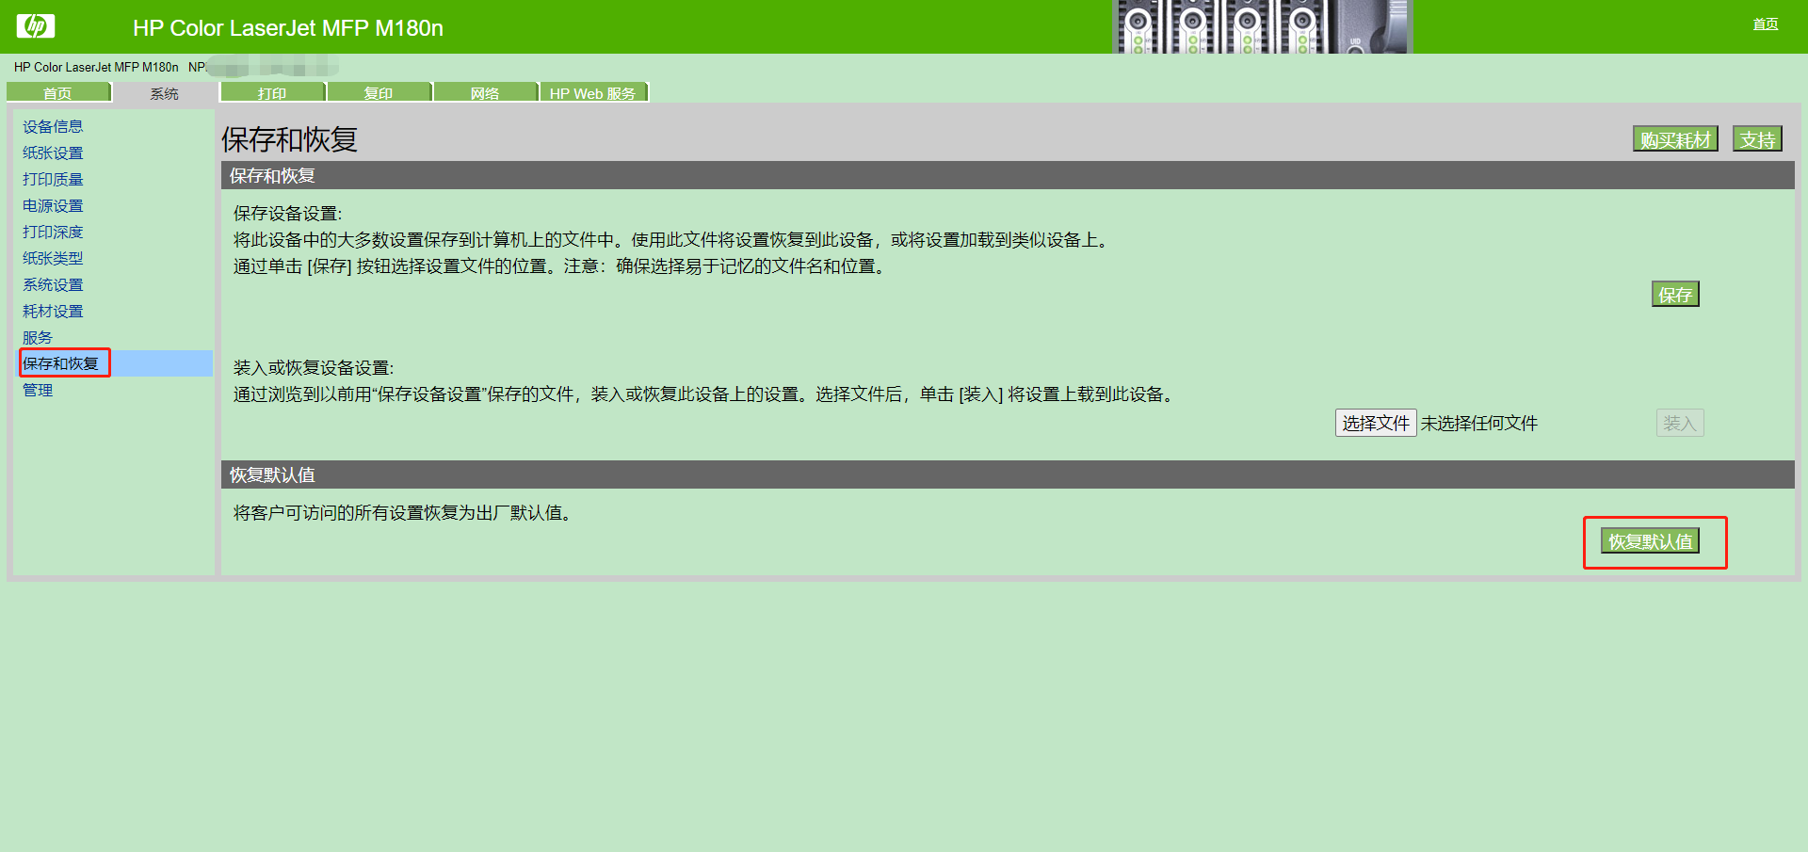Switch to the 网络 tab
Viewport: 1808px width, 852px height.
485,92
